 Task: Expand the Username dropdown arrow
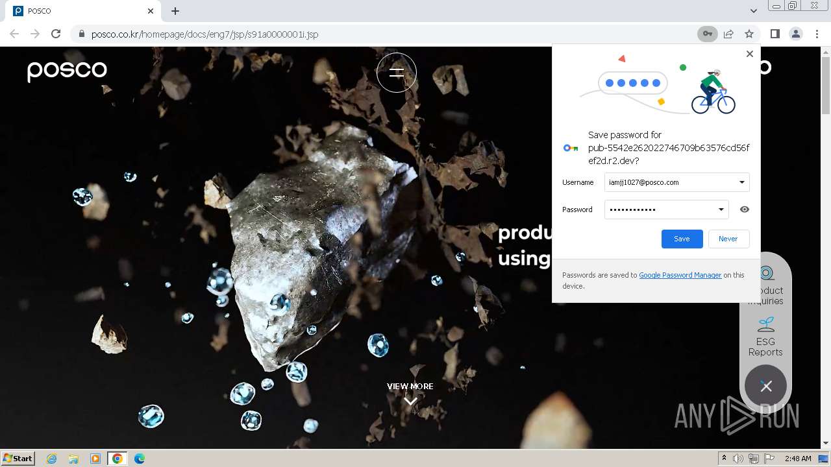tap(741, 182)
